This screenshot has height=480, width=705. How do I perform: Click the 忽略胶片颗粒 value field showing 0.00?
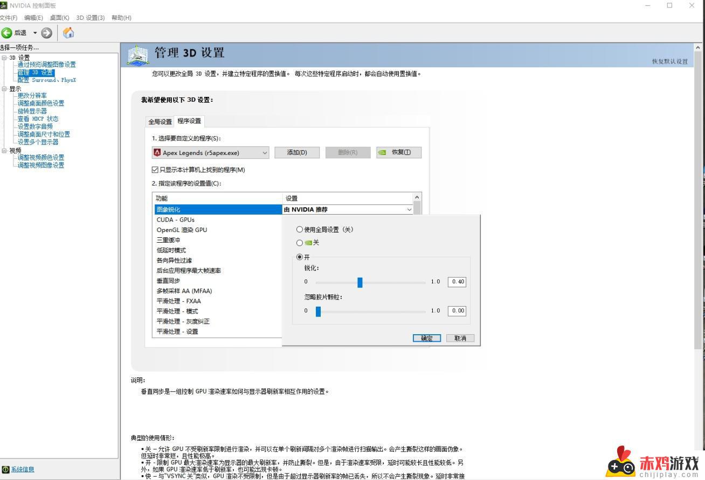(x=457, y=311)
